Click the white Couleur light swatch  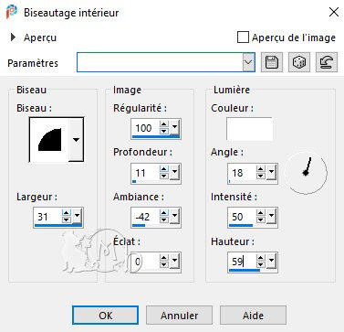click(x=249, y=129)
